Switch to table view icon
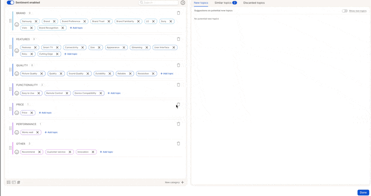 click(14, 182)
